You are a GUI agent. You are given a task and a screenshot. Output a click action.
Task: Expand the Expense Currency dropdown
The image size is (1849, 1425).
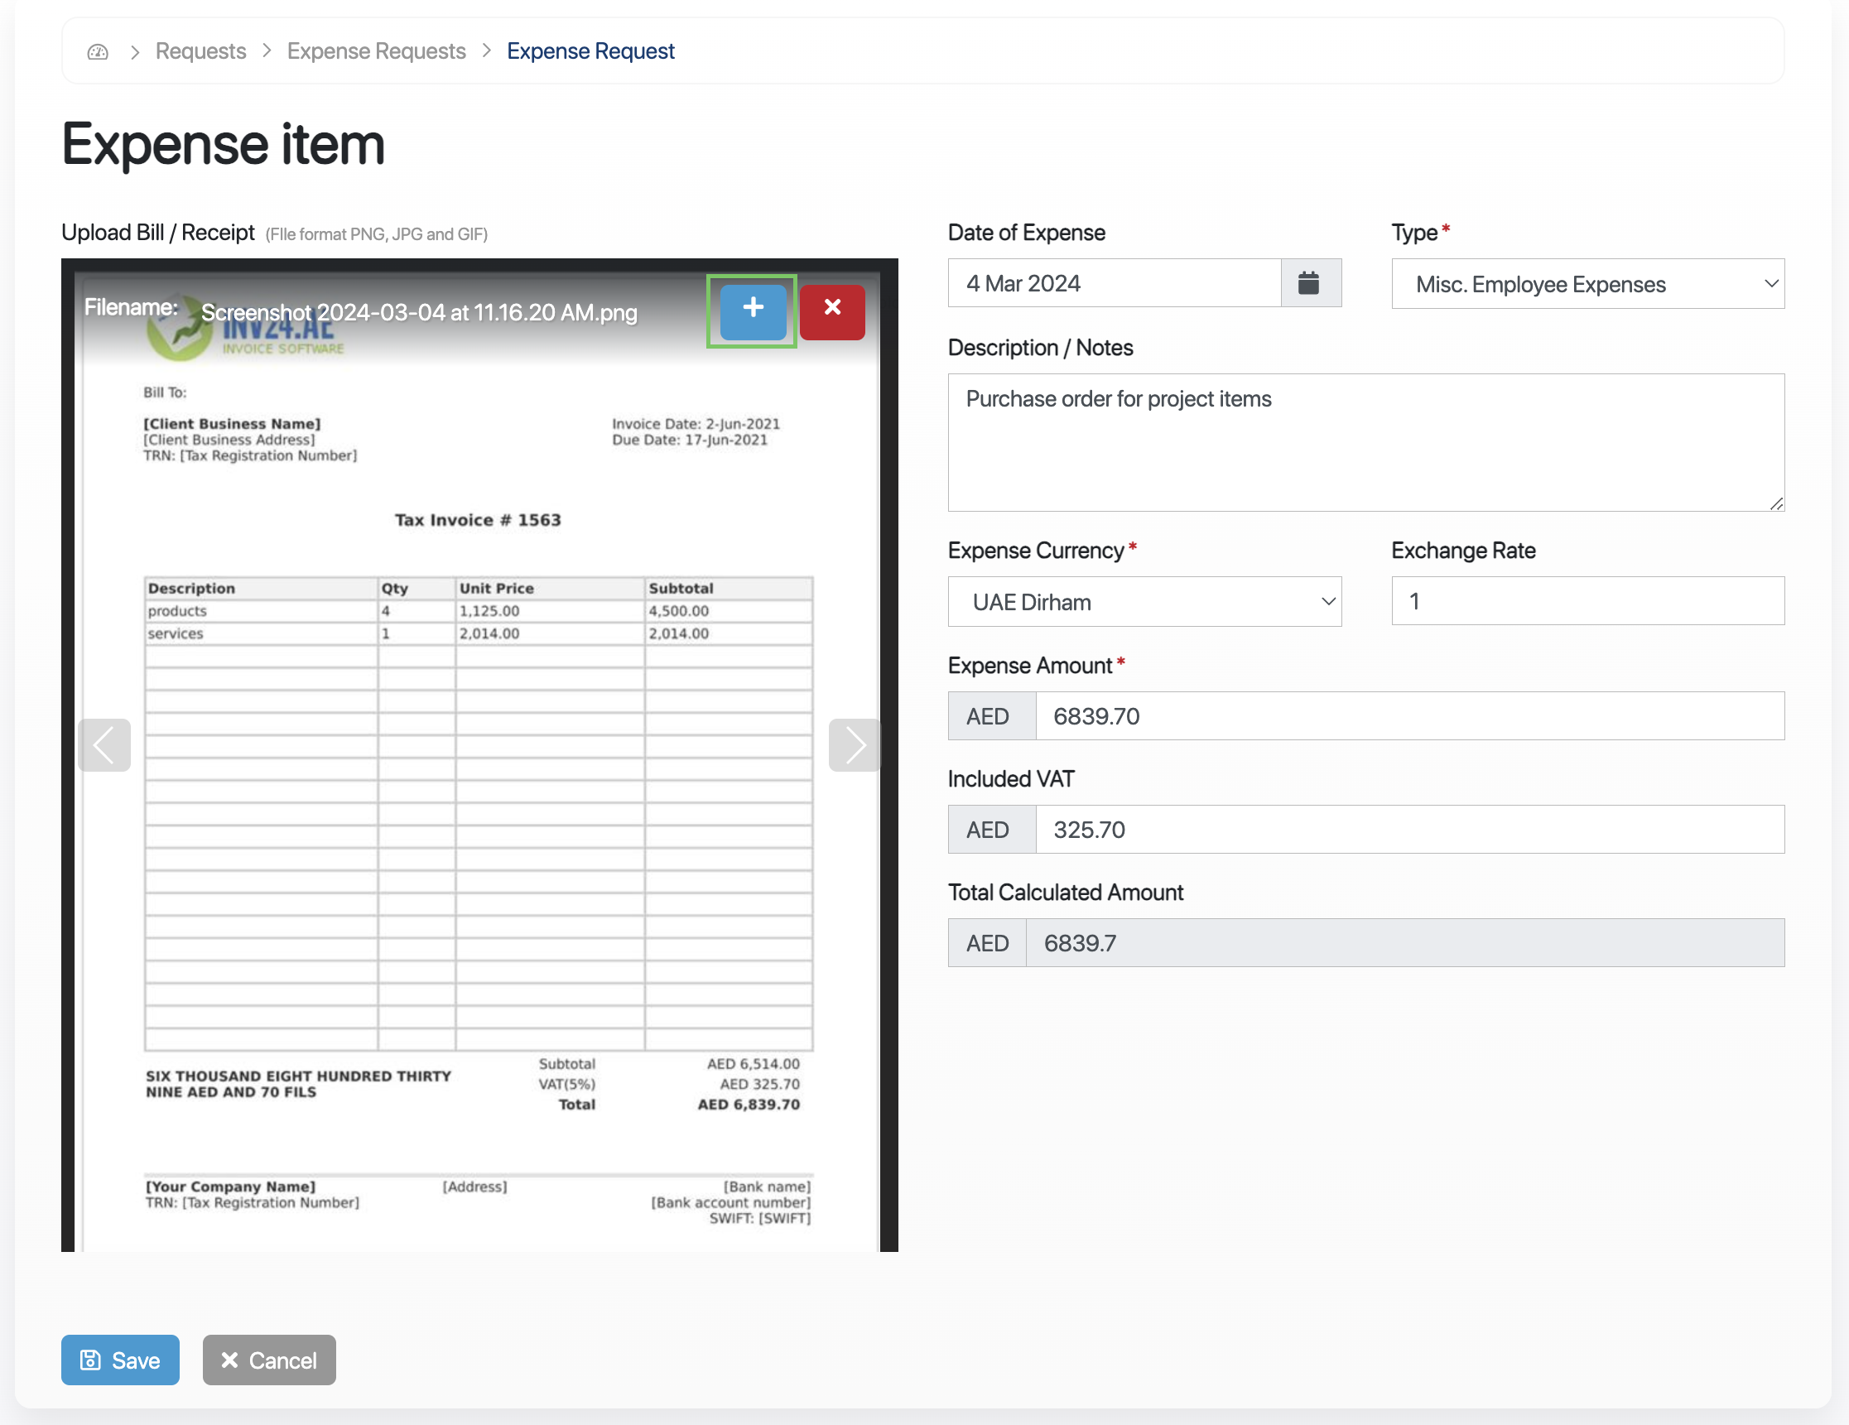pos(1144,602)
